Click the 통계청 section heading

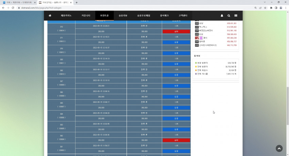[197, 56]
